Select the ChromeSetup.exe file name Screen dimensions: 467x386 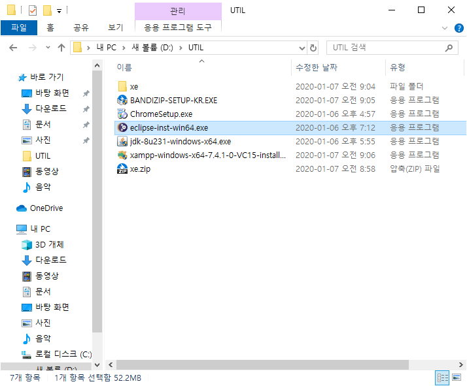[x=161, y=114]
